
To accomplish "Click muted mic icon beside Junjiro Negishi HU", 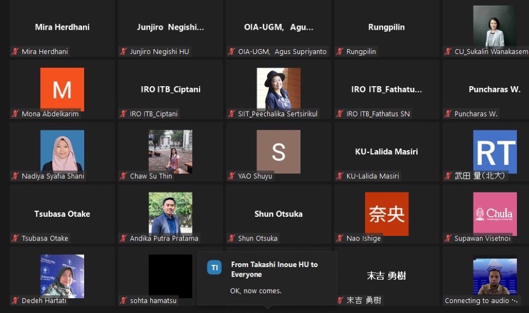I will [123, 51].
